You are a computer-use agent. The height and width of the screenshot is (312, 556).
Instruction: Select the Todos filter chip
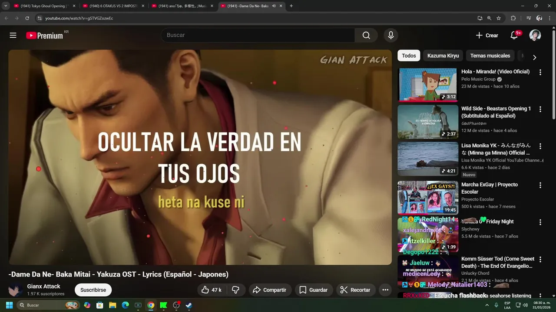pos(409,55)
